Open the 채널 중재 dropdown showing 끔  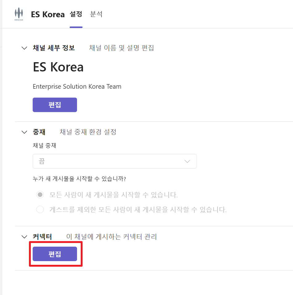point(115,161)
